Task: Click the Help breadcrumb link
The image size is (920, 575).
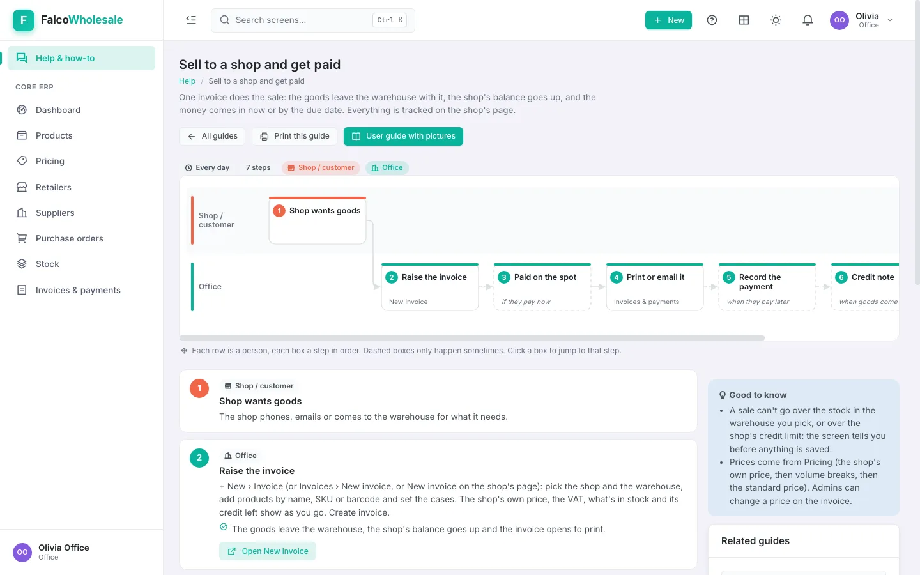Action: point(187,81)
